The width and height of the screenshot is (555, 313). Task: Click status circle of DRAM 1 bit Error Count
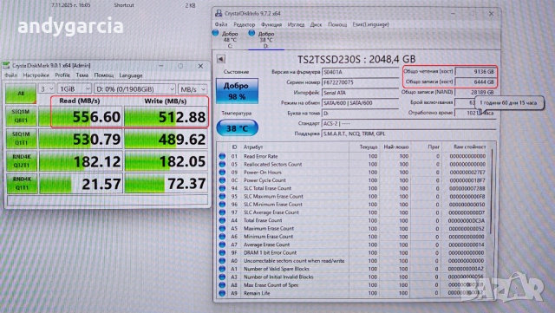(x=222, y=253)
